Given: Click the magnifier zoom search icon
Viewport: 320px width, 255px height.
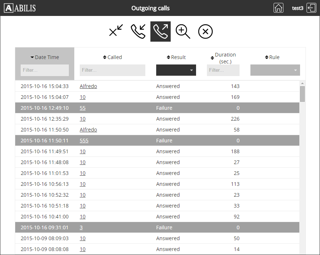Looking at the screenshot, I should click(183, 32).
